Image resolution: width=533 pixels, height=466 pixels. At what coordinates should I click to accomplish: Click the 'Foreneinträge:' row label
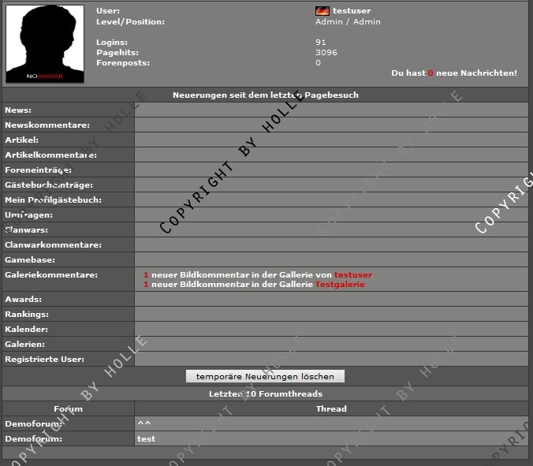coord(38,170)
